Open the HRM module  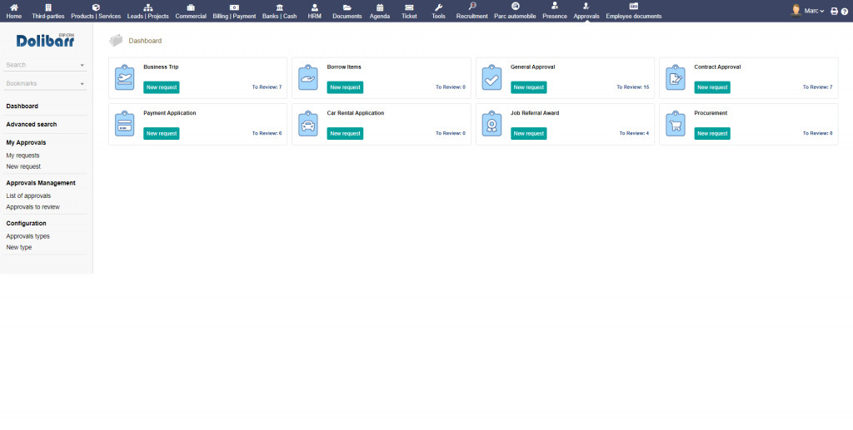314,11
